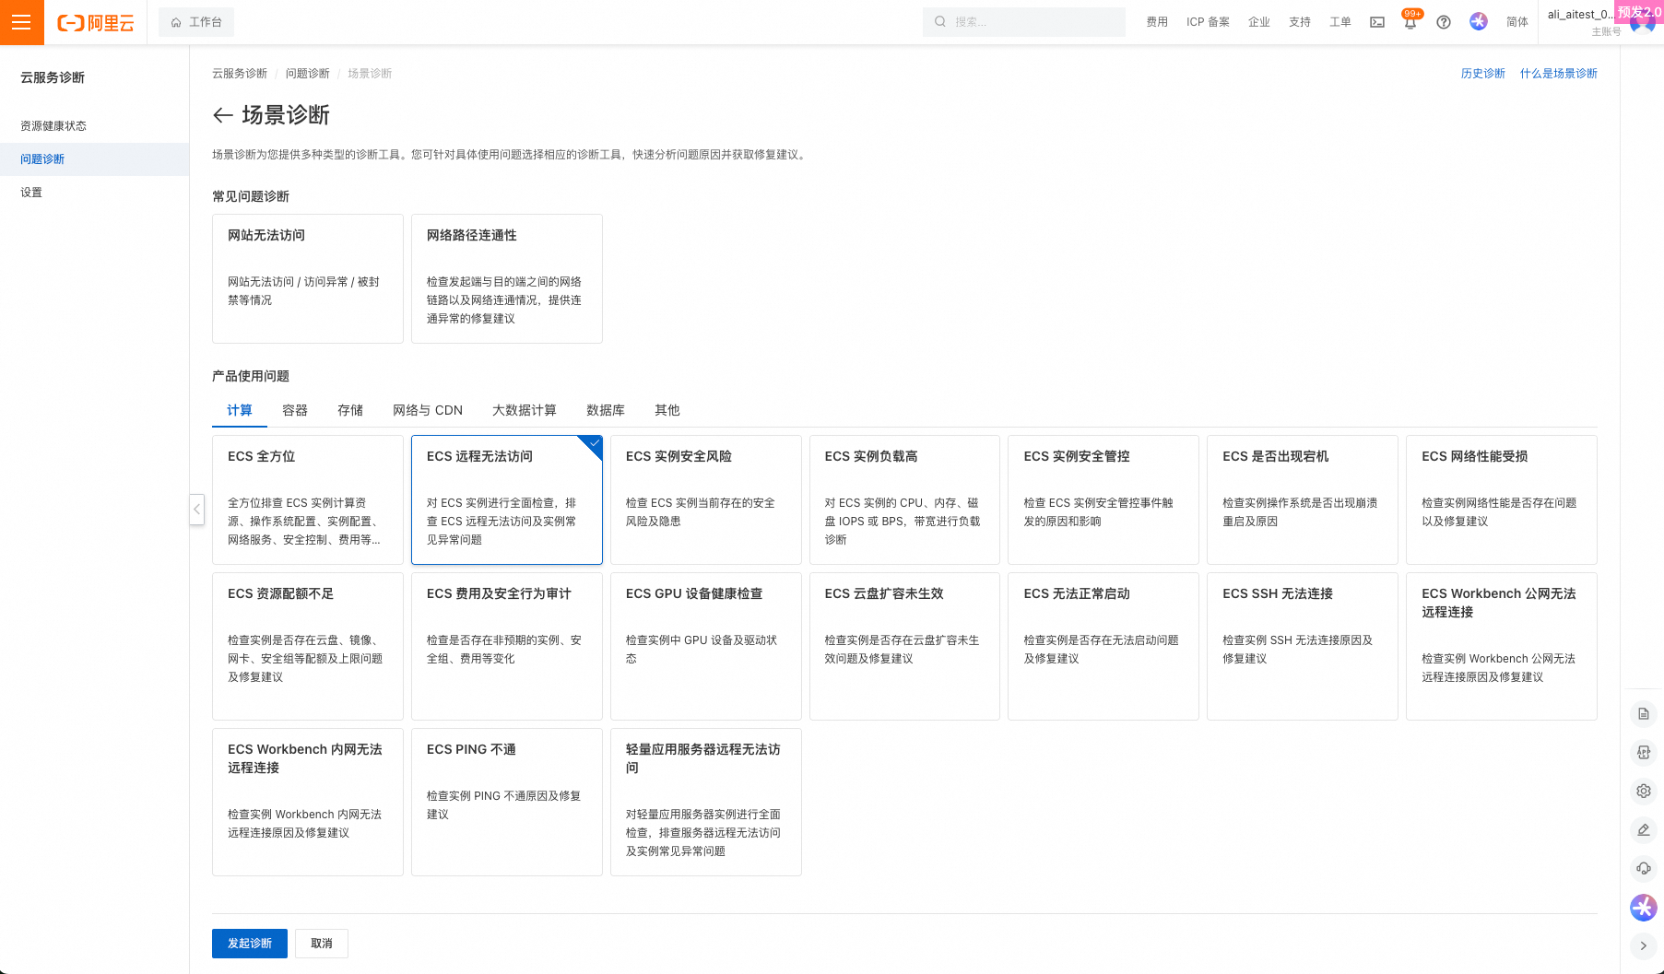This screenshot has width=1664, height=974.
Task: Open the document icon in right toolbar
Action: 1644,714
